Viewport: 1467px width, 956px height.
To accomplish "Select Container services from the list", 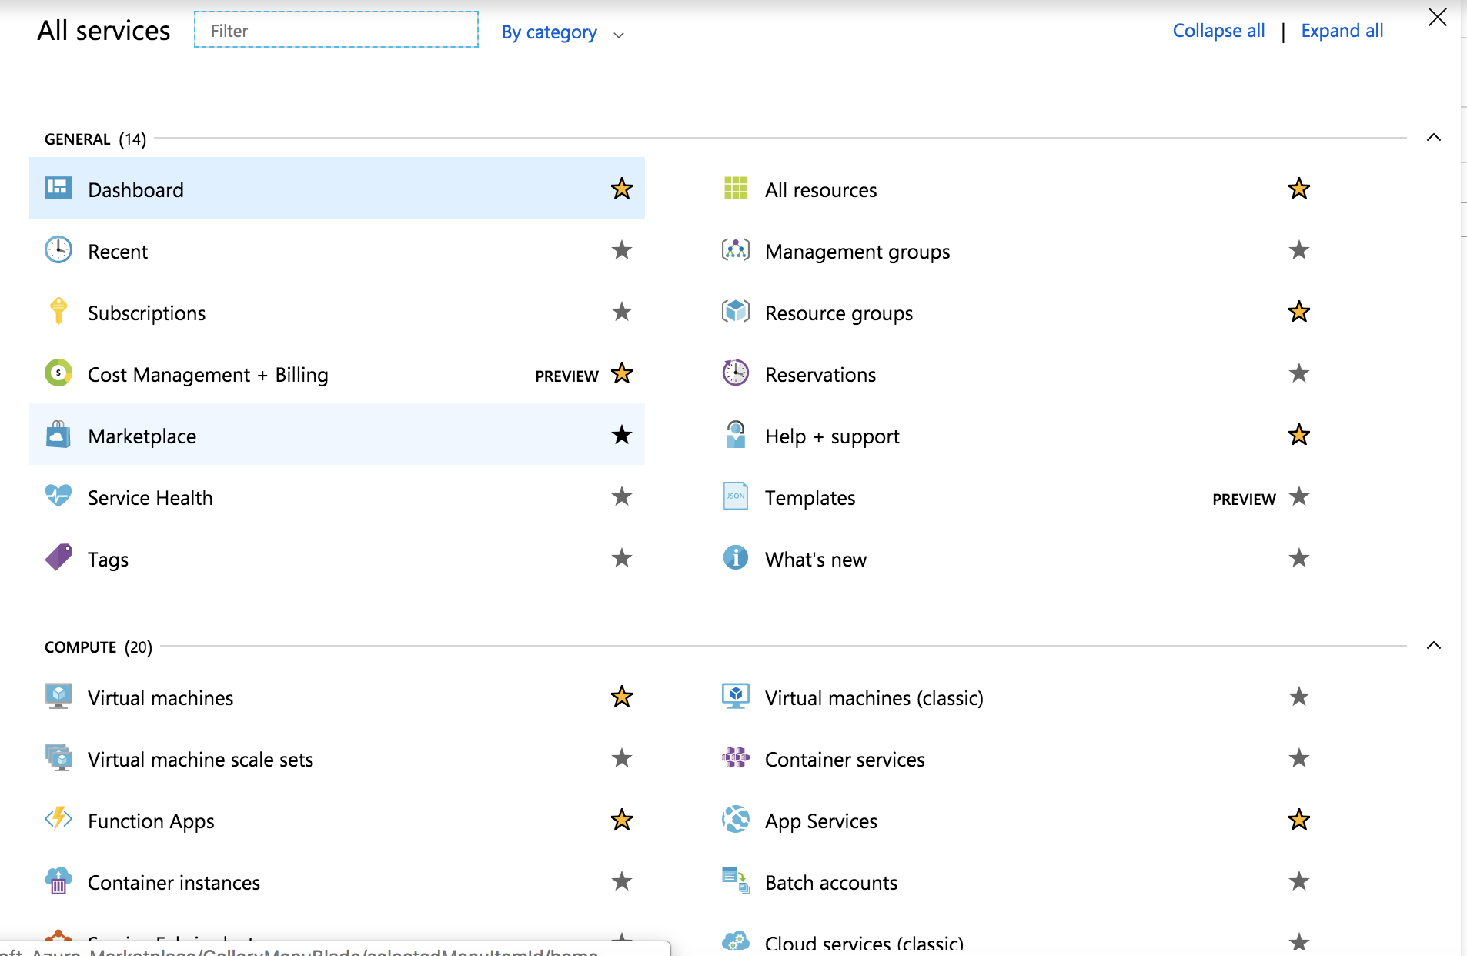I will (x=844, y=760).
